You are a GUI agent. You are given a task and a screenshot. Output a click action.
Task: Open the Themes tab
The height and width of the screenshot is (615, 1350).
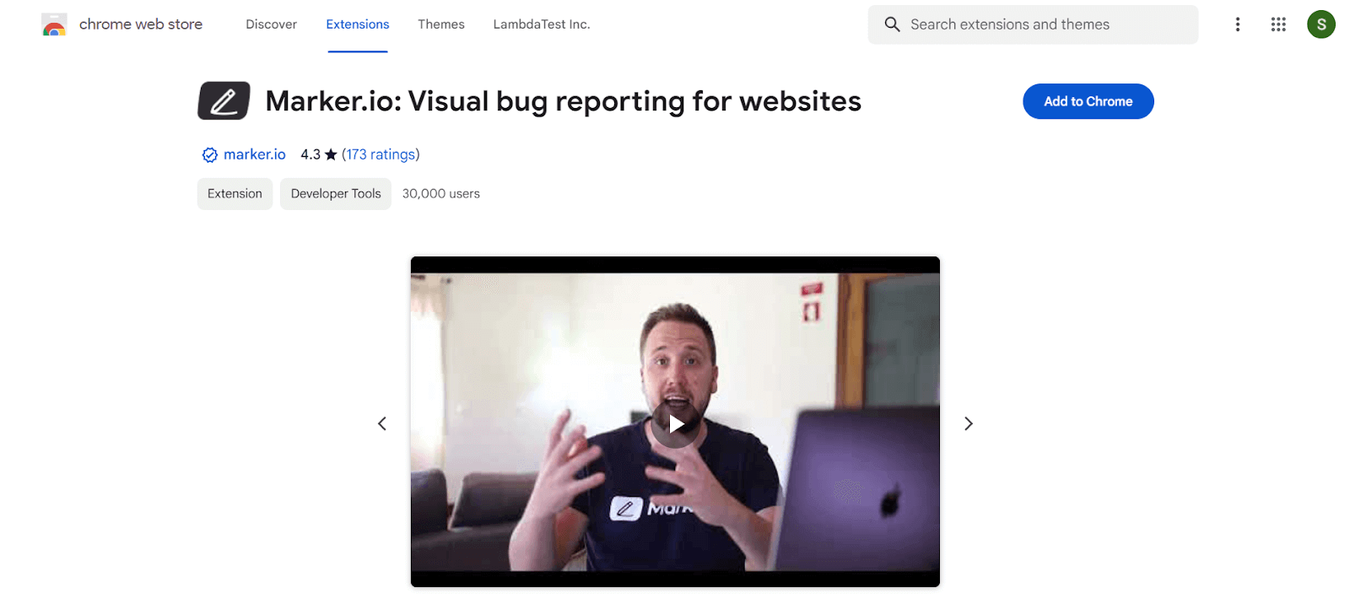click(x=441, y=24)
